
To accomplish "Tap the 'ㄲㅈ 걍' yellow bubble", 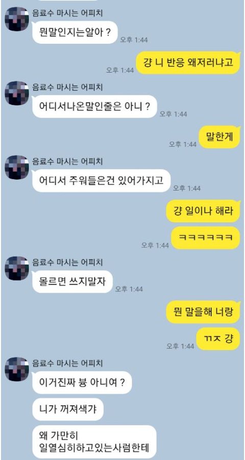I will pyautogui.click(x=218, y=339).
